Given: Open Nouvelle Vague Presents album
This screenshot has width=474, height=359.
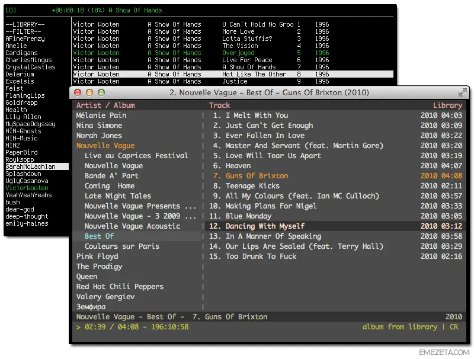Looking at the screenshot, I should pos(140,206).
